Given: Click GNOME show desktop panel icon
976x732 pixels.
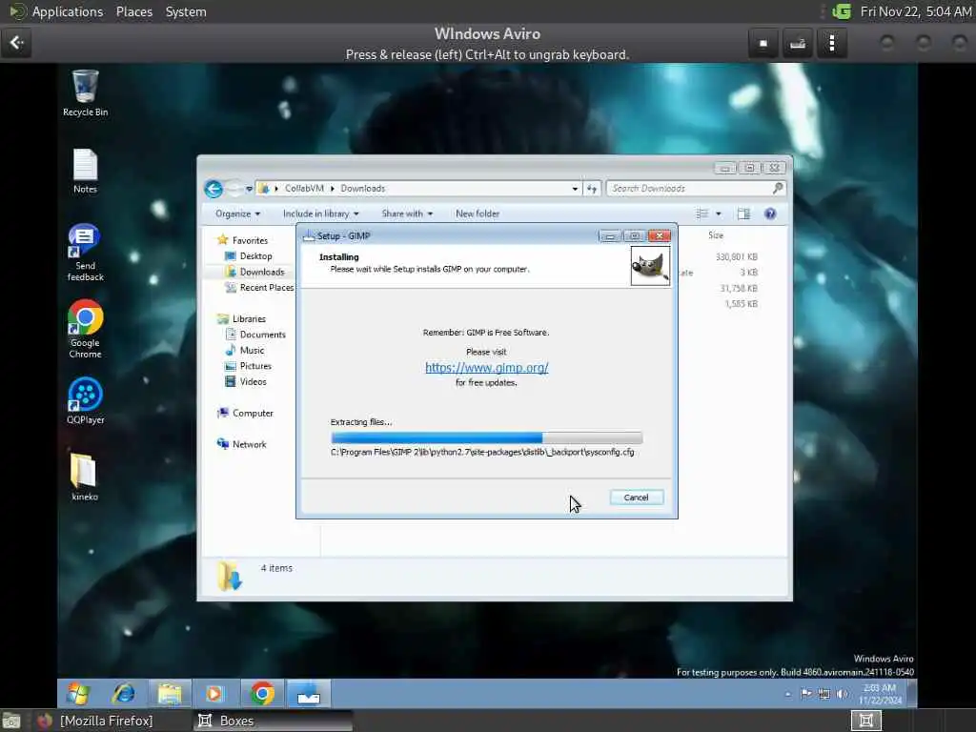Looking at the screenshot, I should [x=10, y=721].
